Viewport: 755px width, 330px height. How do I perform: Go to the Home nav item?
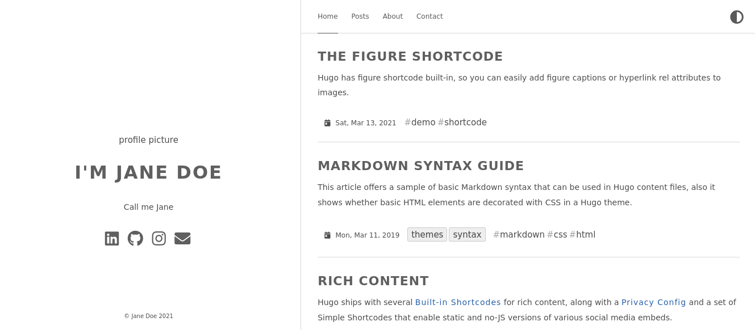click(328, 16)
